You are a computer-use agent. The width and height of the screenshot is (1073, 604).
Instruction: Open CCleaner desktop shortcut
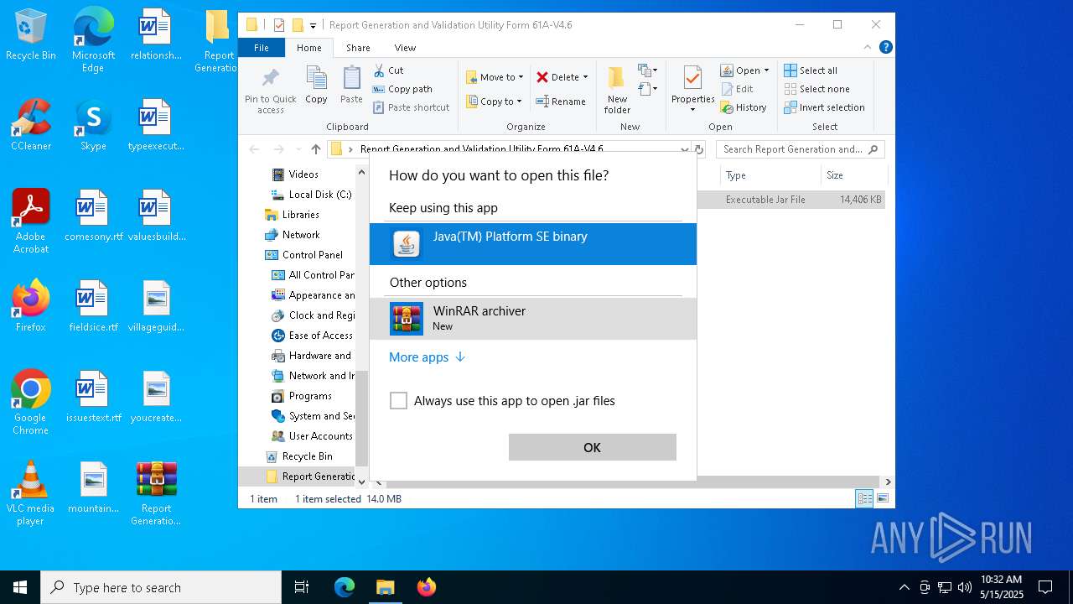(31, 125)
